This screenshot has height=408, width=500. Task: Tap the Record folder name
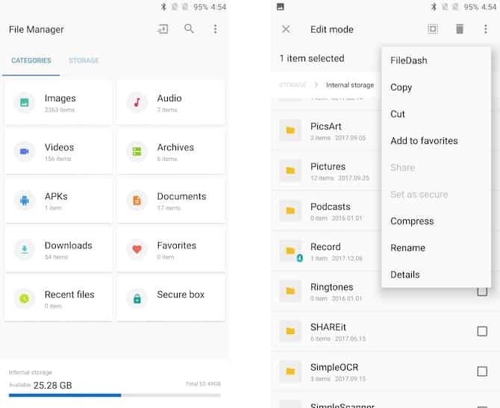click(325, 247)
